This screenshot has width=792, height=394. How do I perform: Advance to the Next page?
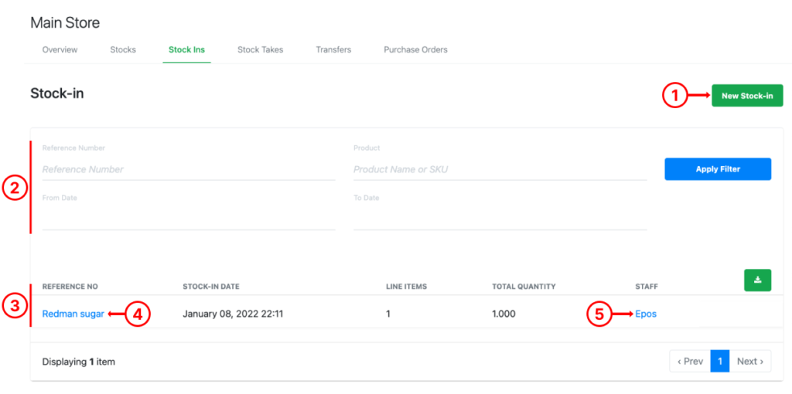tap(749, 361)
